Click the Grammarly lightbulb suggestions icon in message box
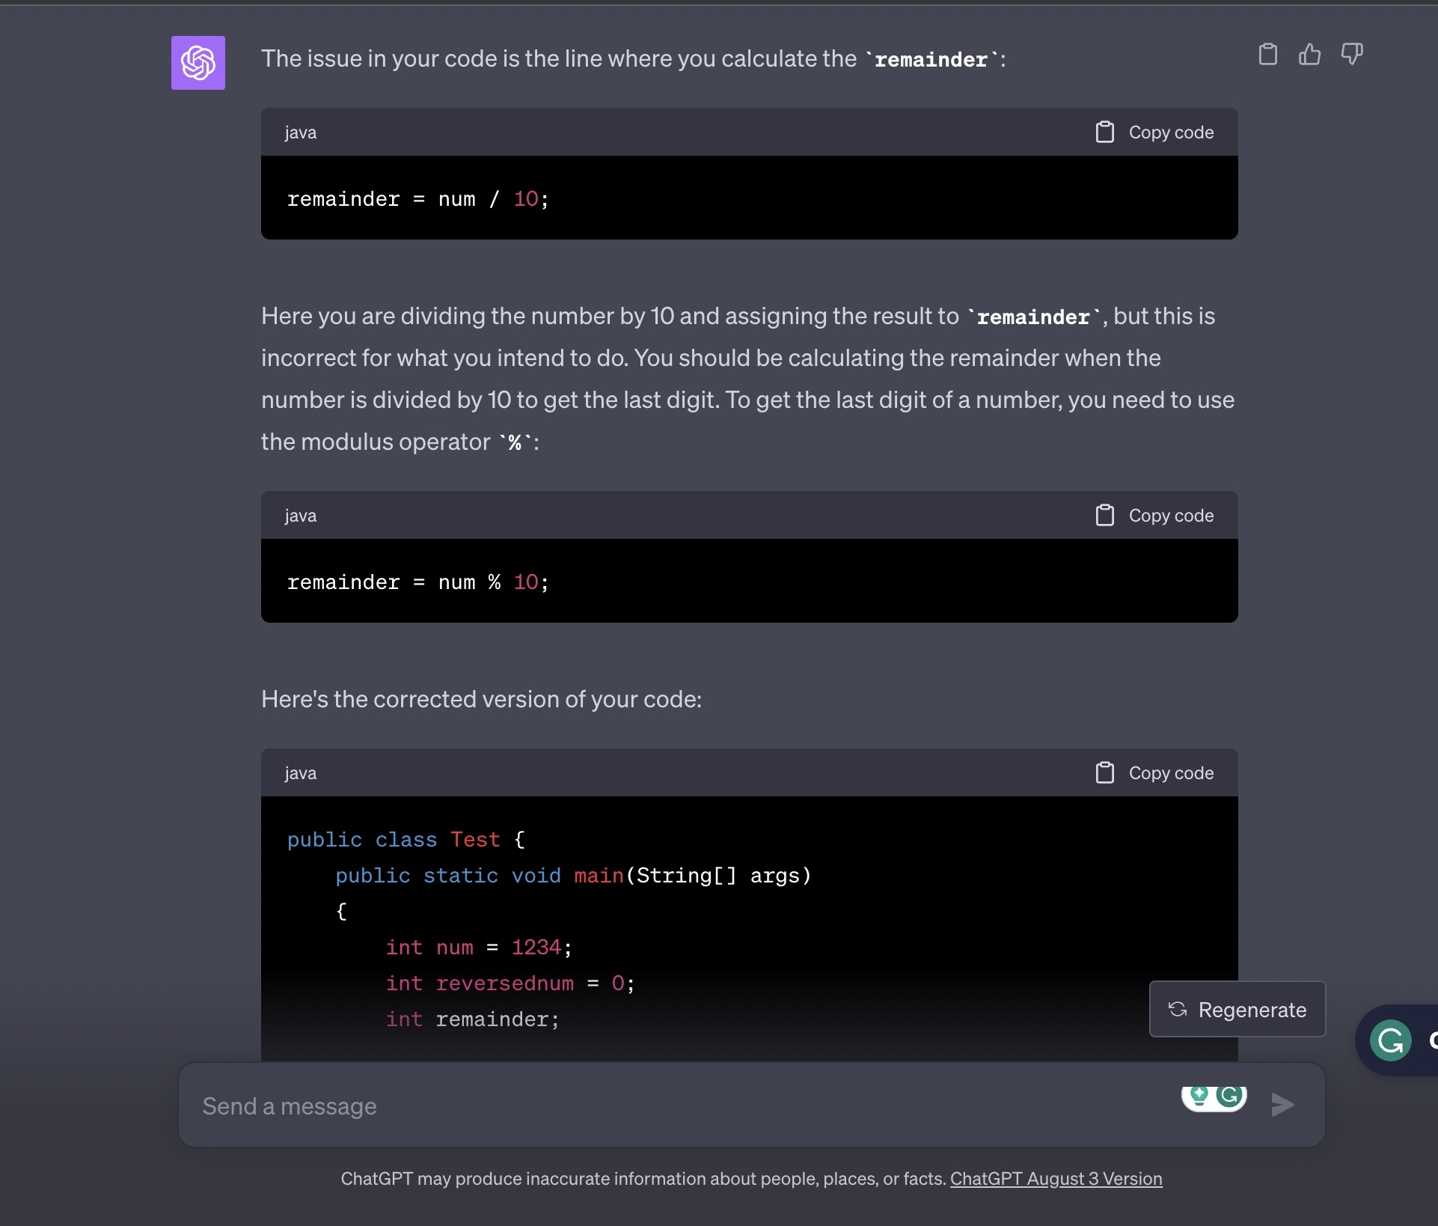The width and height of the screenshot is (1438, 1226). (x=1199, y=1097)
